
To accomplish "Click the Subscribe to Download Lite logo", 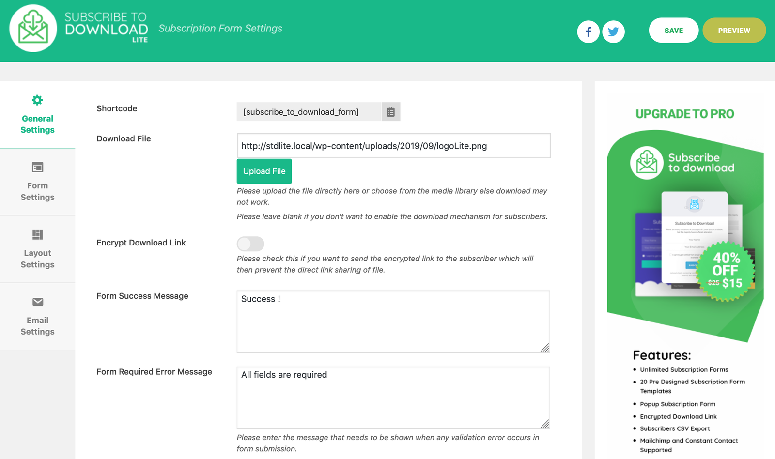I will pos(33,29).
